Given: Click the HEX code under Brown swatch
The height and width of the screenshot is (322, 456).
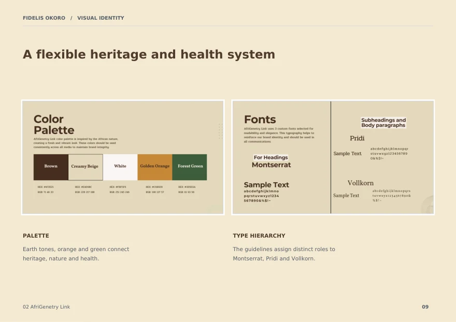Looking at the screenshot, I should click(46, 187).
